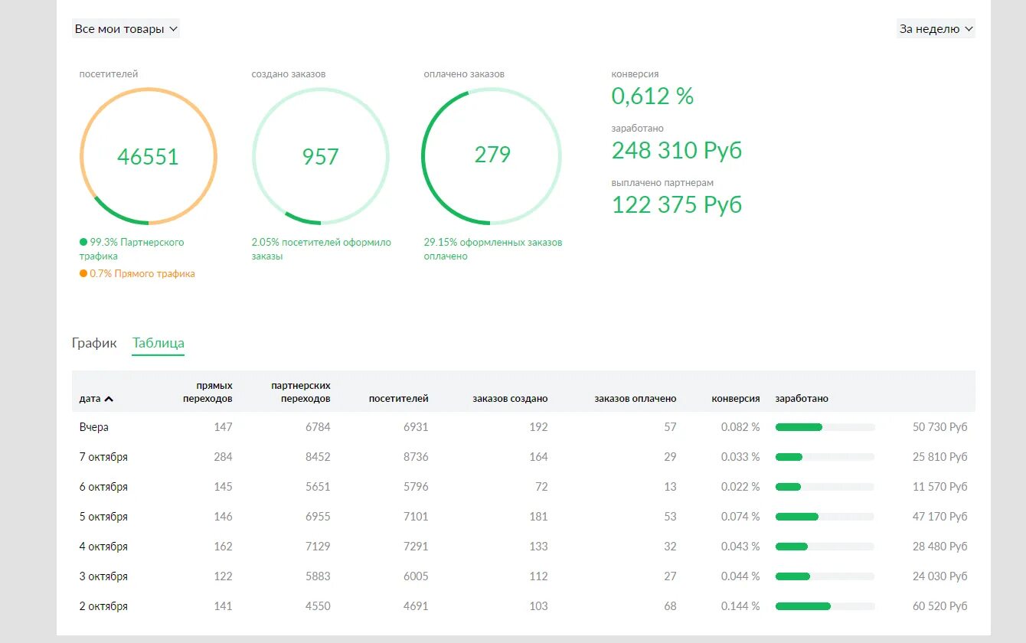This screenshot has width=1026, height=643.
Task: Click the earnings bar in the 2 октября row
Action: [825, 606]
